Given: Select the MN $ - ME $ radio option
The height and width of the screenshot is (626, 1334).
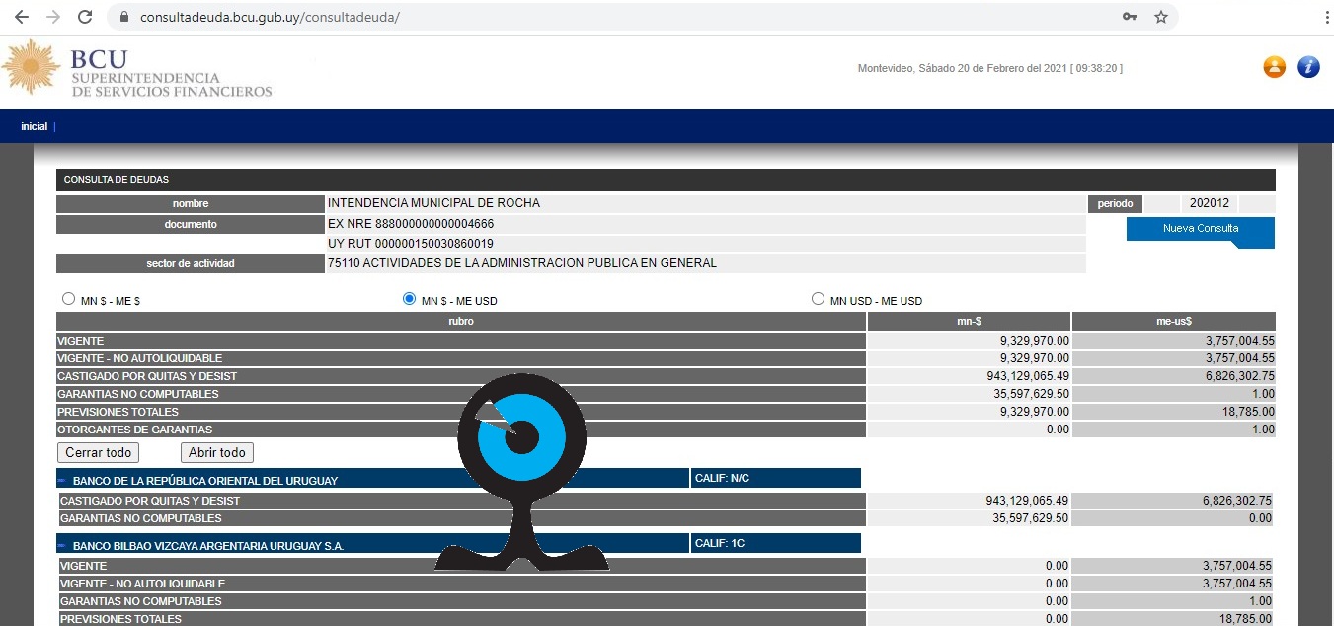Looking at the screenshot, I should tap(68, 299).
